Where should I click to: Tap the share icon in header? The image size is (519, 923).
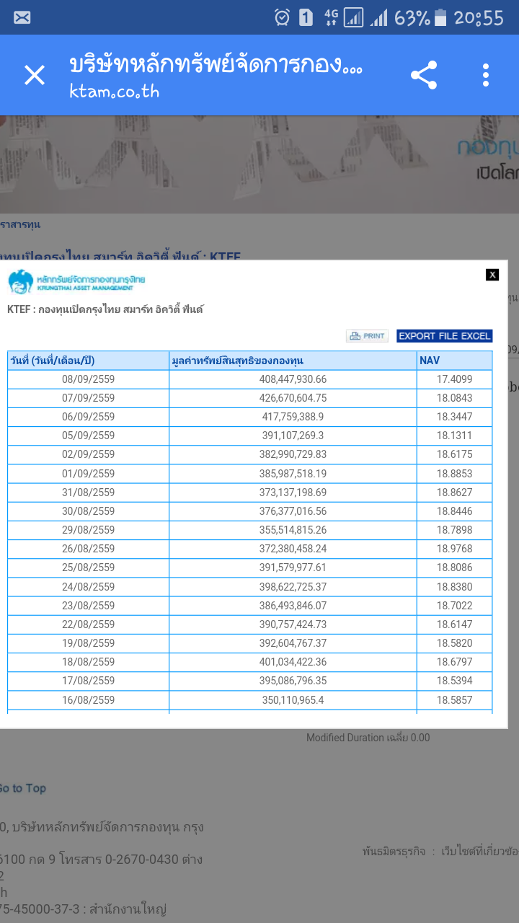point(424,75)
